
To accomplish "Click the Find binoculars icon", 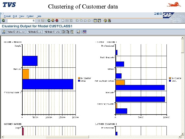I will click(x=67, y=21).
